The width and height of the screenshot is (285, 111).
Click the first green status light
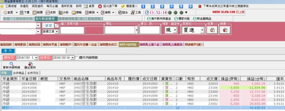tap(170, 13)
